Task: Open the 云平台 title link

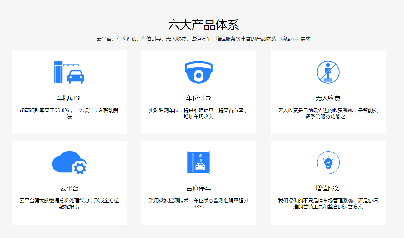Action: point(69,188)
